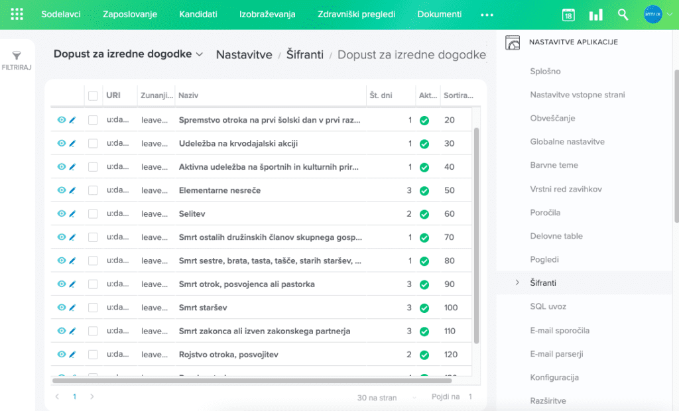Go to Nastavitve in the breadcrumb
Viewport: 679px width, 411px height.
[x=244, y=54]
